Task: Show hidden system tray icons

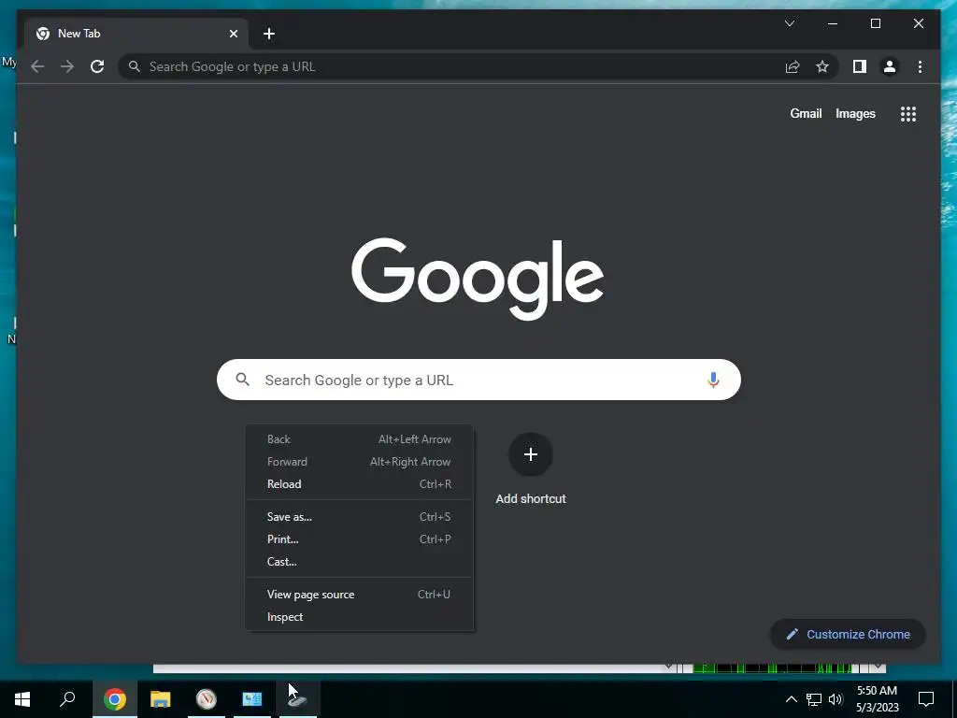Action: click(x=791, y=699)
